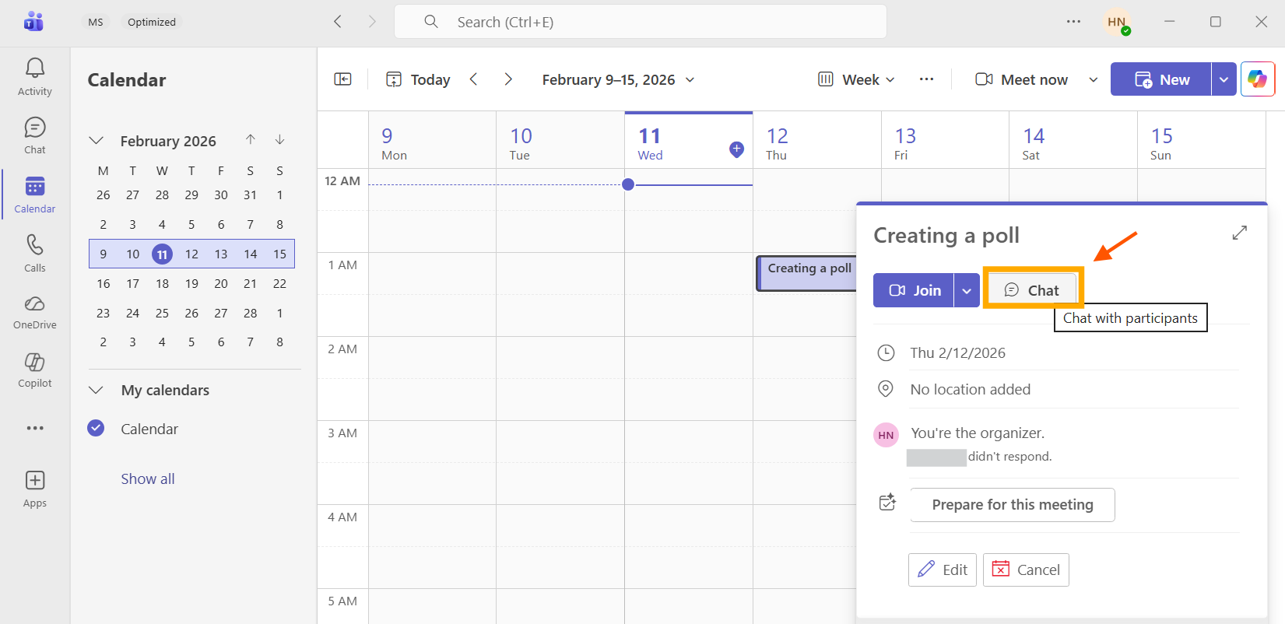The height and width of the screenshot is (624, 1285).
Task: Open the Copilot icon next to New
Action: click(x=1257, y=79)
